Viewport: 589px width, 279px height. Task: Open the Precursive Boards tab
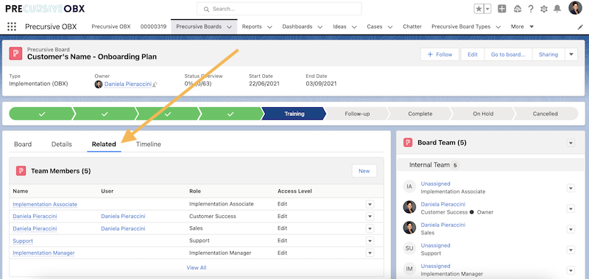(199, 26)
